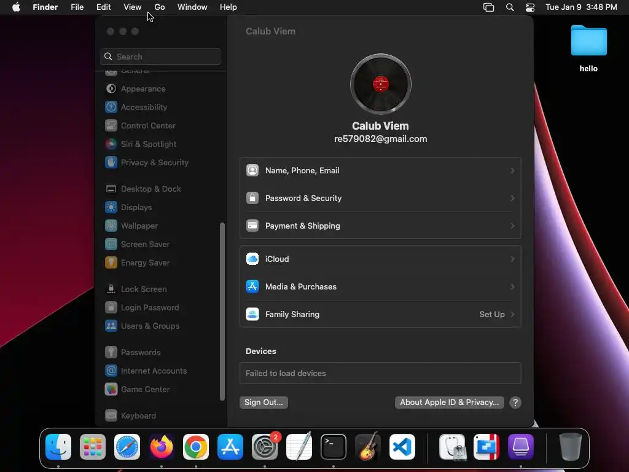Click the Media & Purchases App Store icon
Viewport: 629px width, 472px height.
click(x=252, y=287)
